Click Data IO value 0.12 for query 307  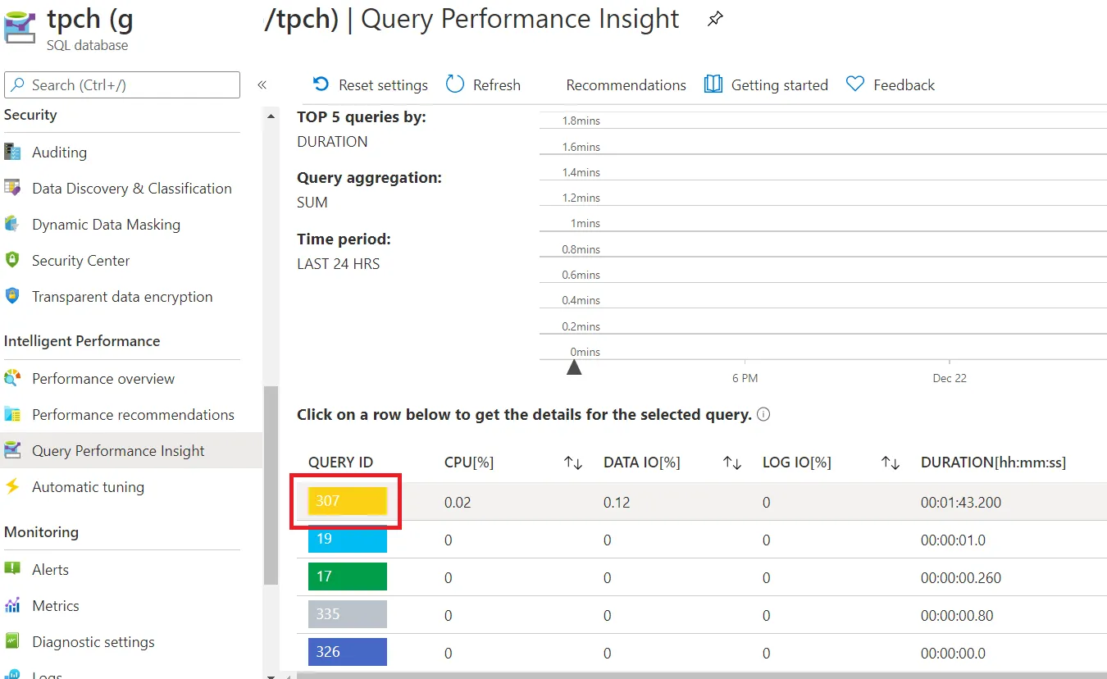[617, 503]
